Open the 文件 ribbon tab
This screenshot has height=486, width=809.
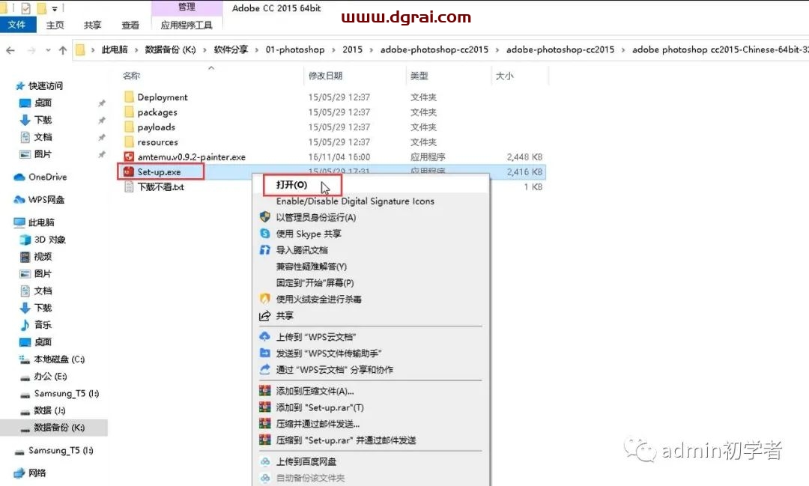click(x=17, y=25)
